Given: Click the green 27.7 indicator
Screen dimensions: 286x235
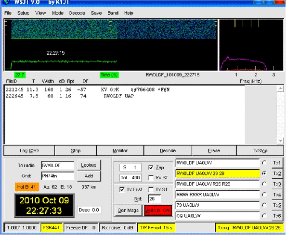Looking at the screenshot, I should 20,75.
